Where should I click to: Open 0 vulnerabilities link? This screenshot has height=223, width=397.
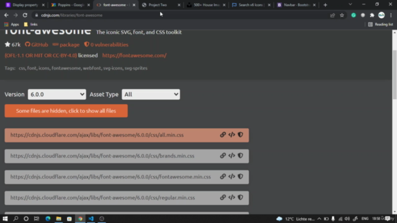106,45
